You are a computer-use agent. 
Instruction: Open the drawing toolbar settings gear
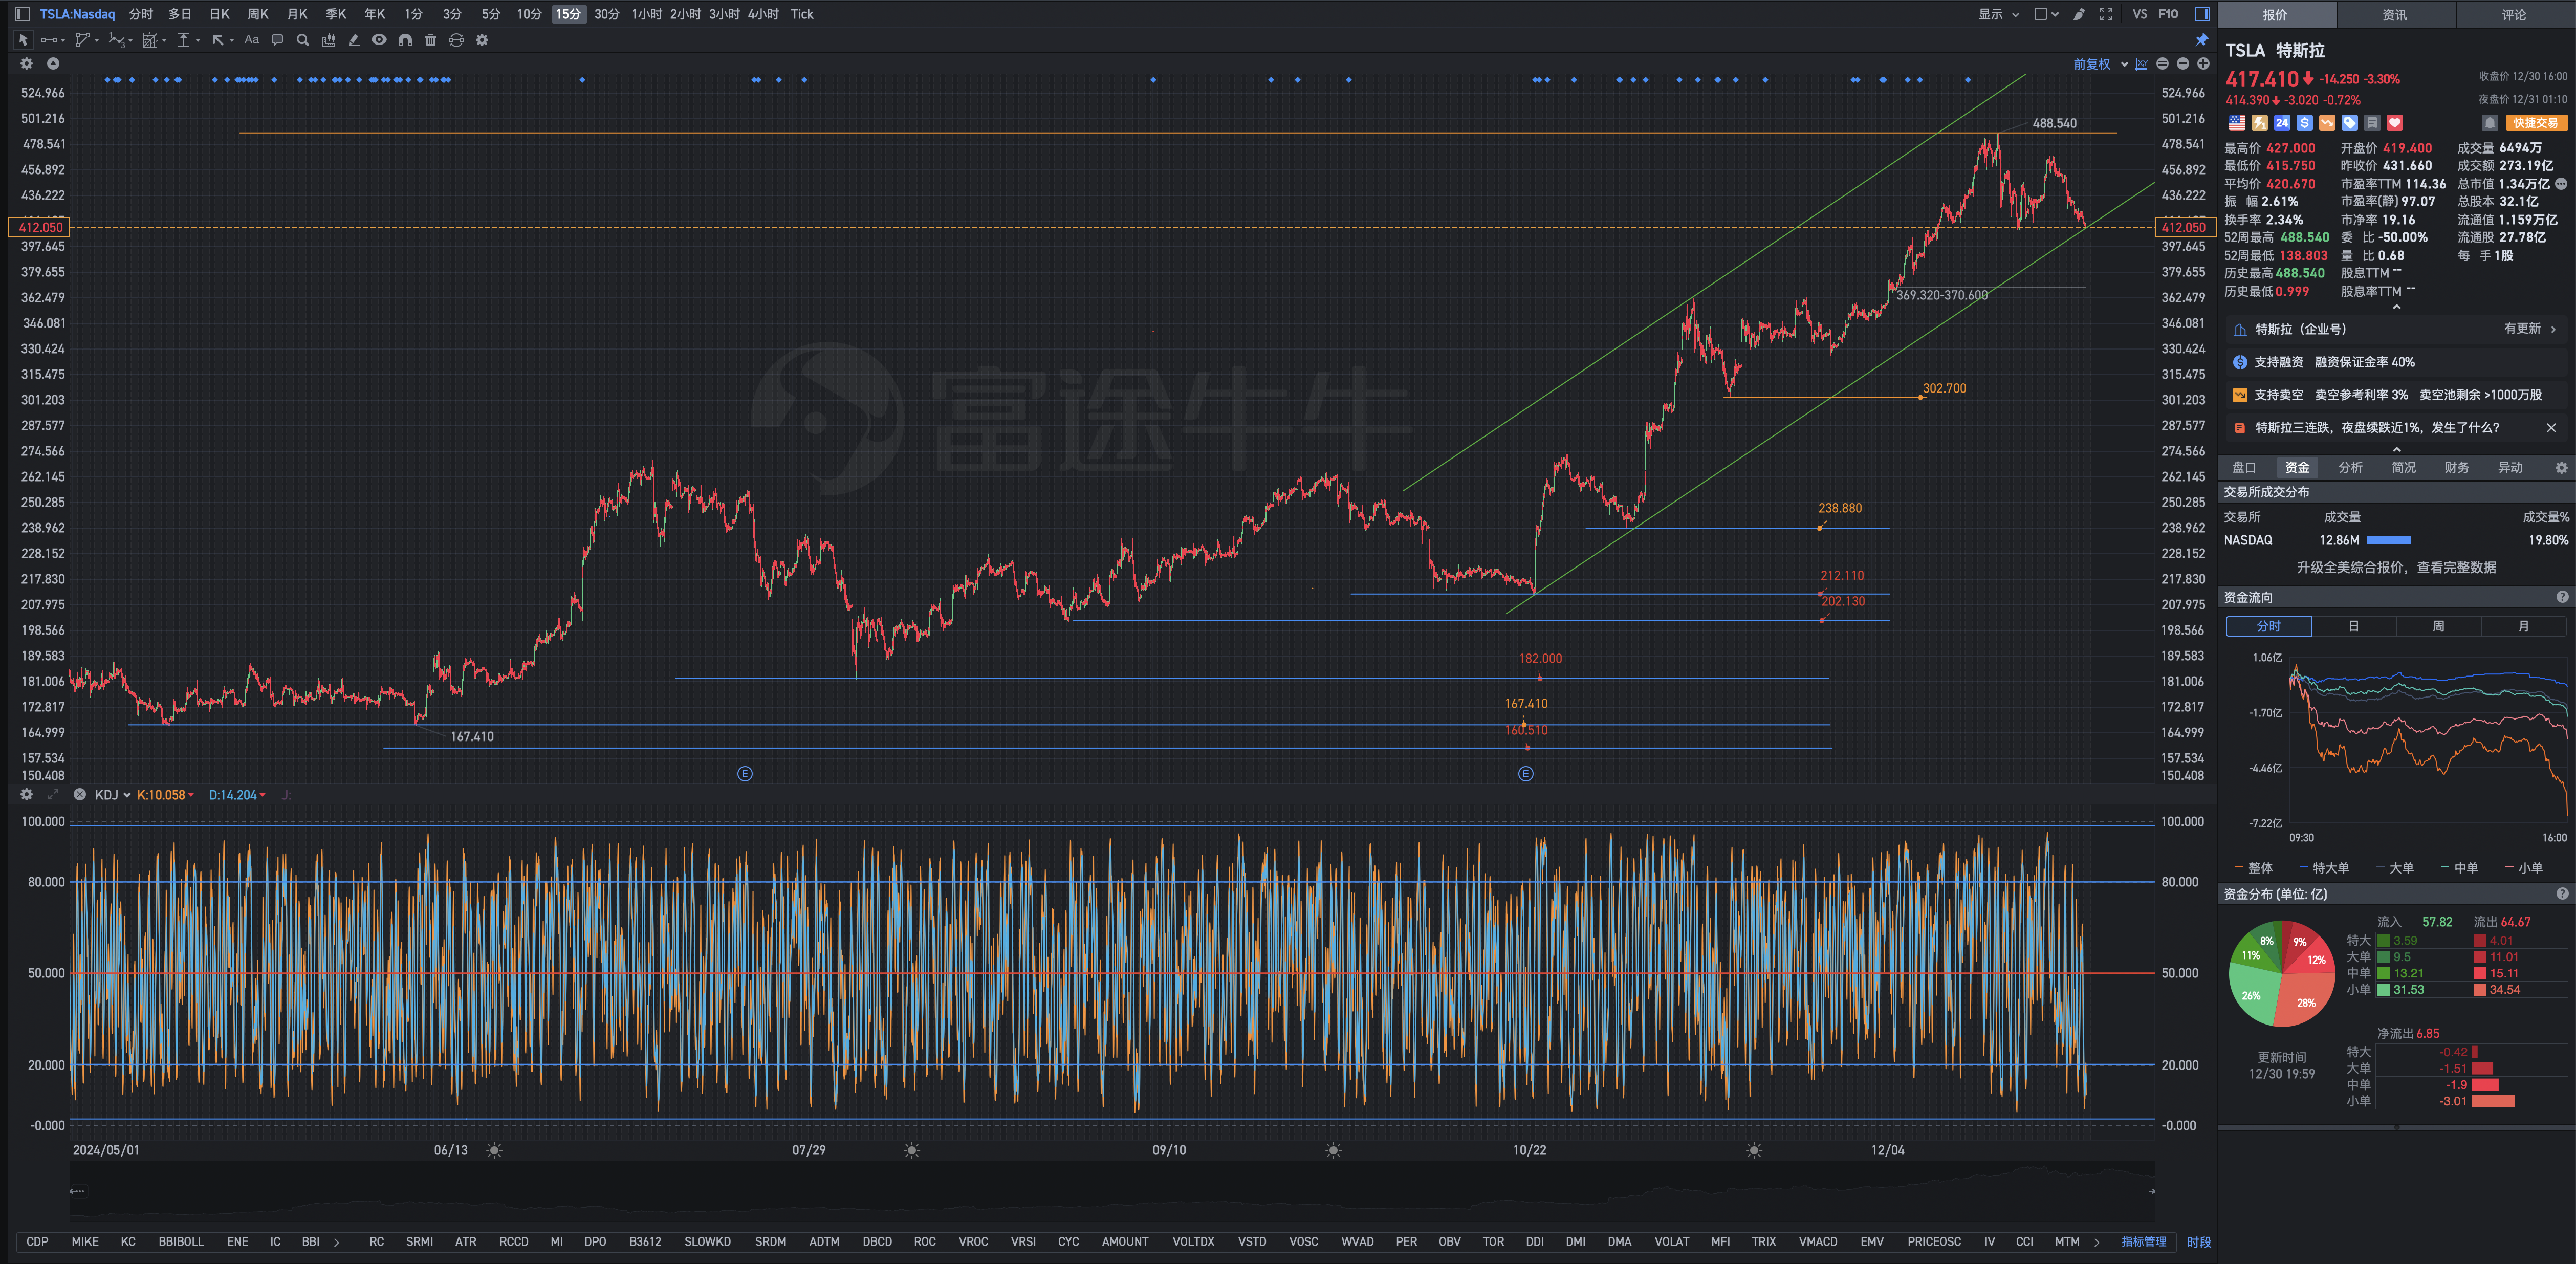pyautogui.click(x=482, y=40)
